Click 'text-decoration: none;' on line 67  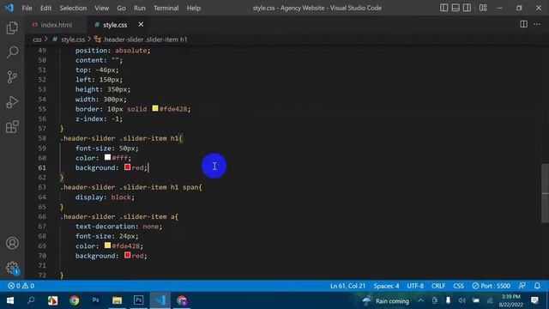[118, 227]
